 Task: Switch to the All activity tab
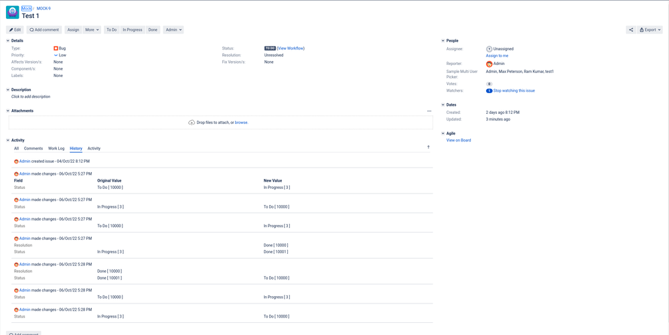16,149
